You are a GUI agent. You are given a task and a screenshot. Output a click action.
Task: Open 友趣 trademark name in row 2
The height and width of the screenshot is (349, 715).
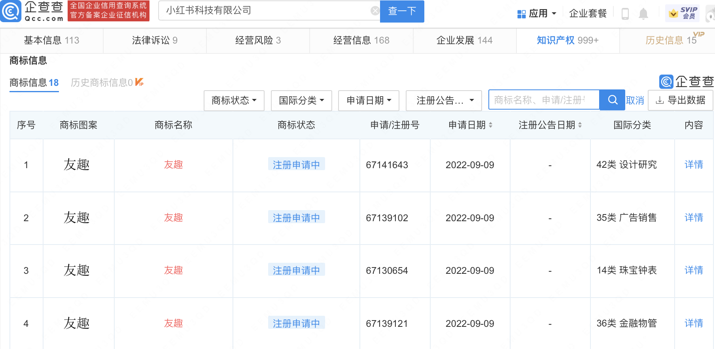click(174, 218)
